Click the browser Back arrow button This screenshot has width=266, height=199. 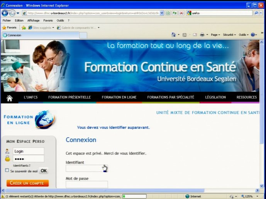[x=5, y=13]
